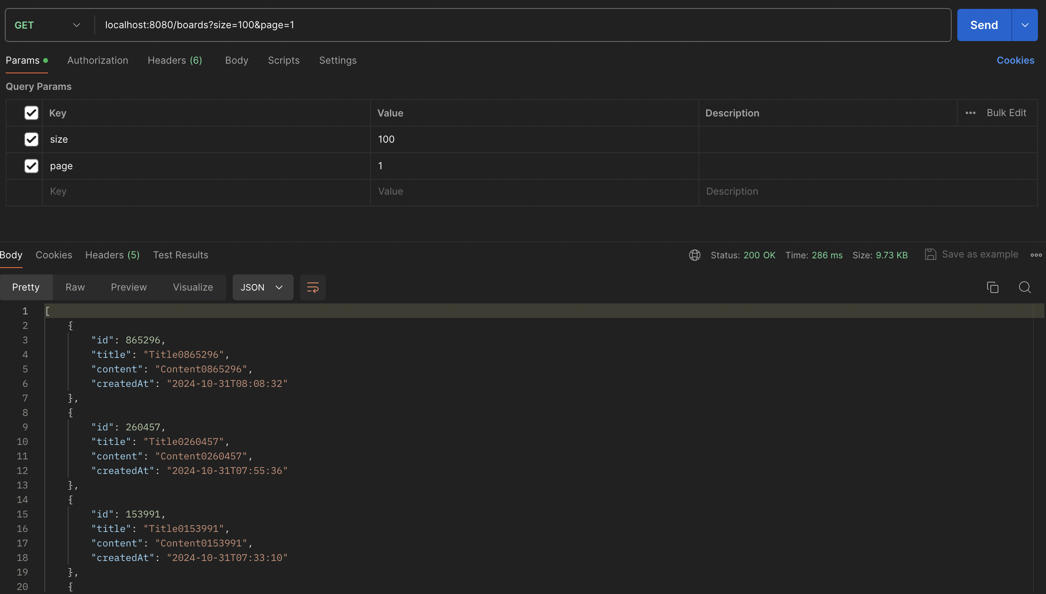This screenshot has height=594, width=1046.
Task: Click the Bulk Edit button
Action: coord(1006,113)
